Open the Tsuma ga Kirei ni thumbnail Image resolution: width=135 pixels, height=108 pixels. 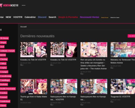click(34, 86)
